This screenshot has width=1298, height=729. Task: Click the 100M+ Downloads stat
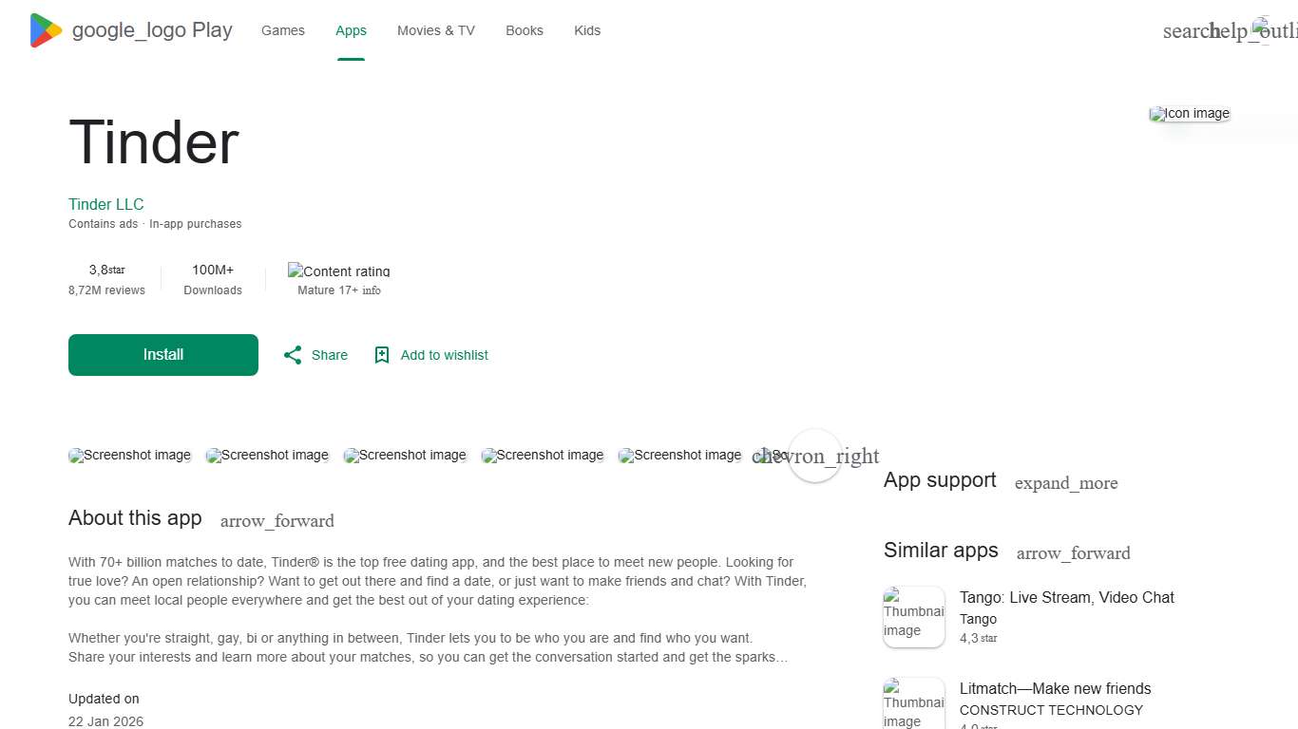(x=212, y=279)
